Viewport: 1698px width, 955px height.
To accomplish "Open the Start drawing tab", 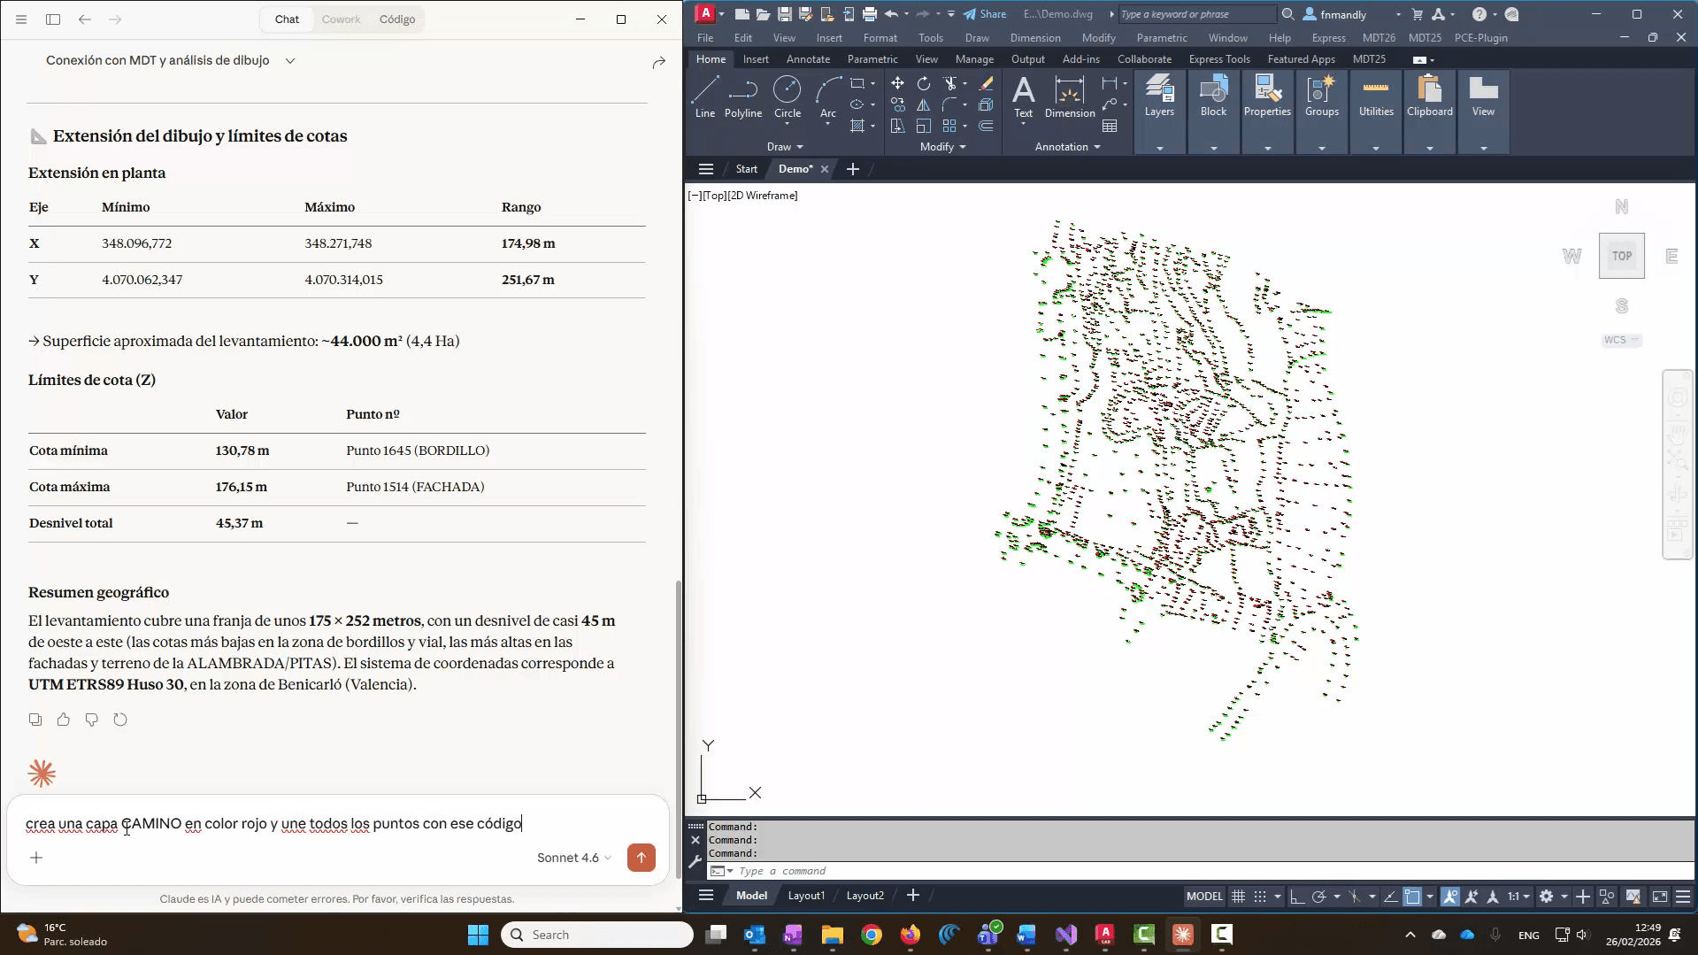I will pyautogui.click(x=747, y=169).
